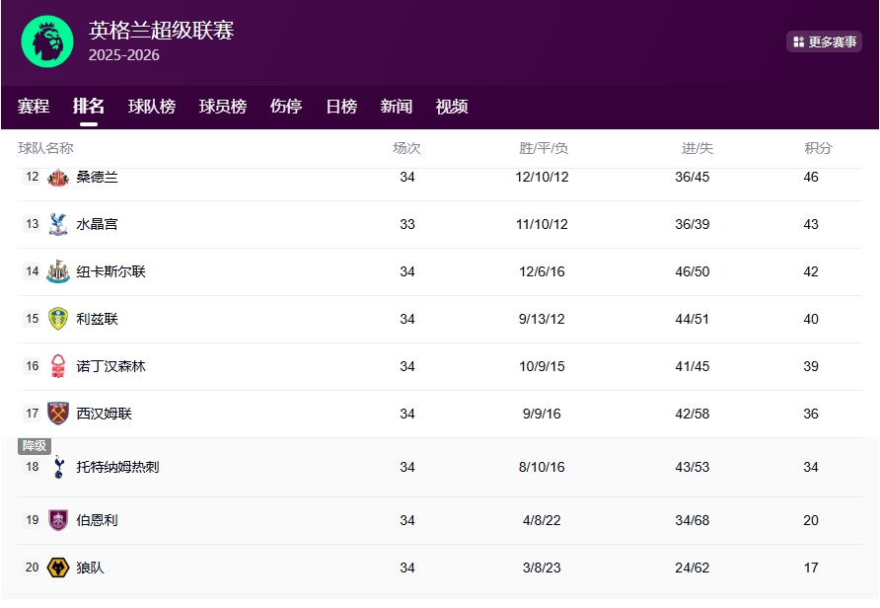The image size is (880, 608).
Task: Click the 积分 column header
Action: point(818,148)
